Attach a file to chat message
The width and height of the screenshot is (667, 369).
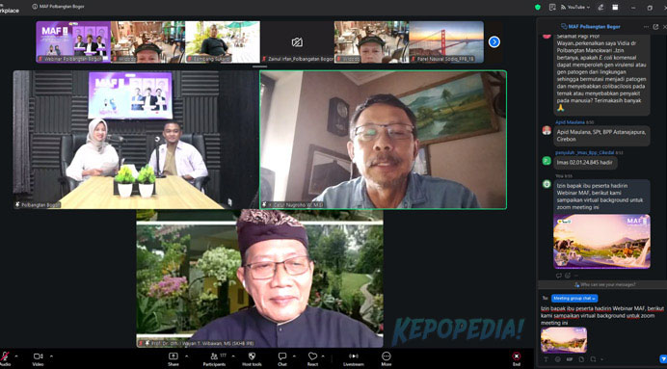(581, 359)
